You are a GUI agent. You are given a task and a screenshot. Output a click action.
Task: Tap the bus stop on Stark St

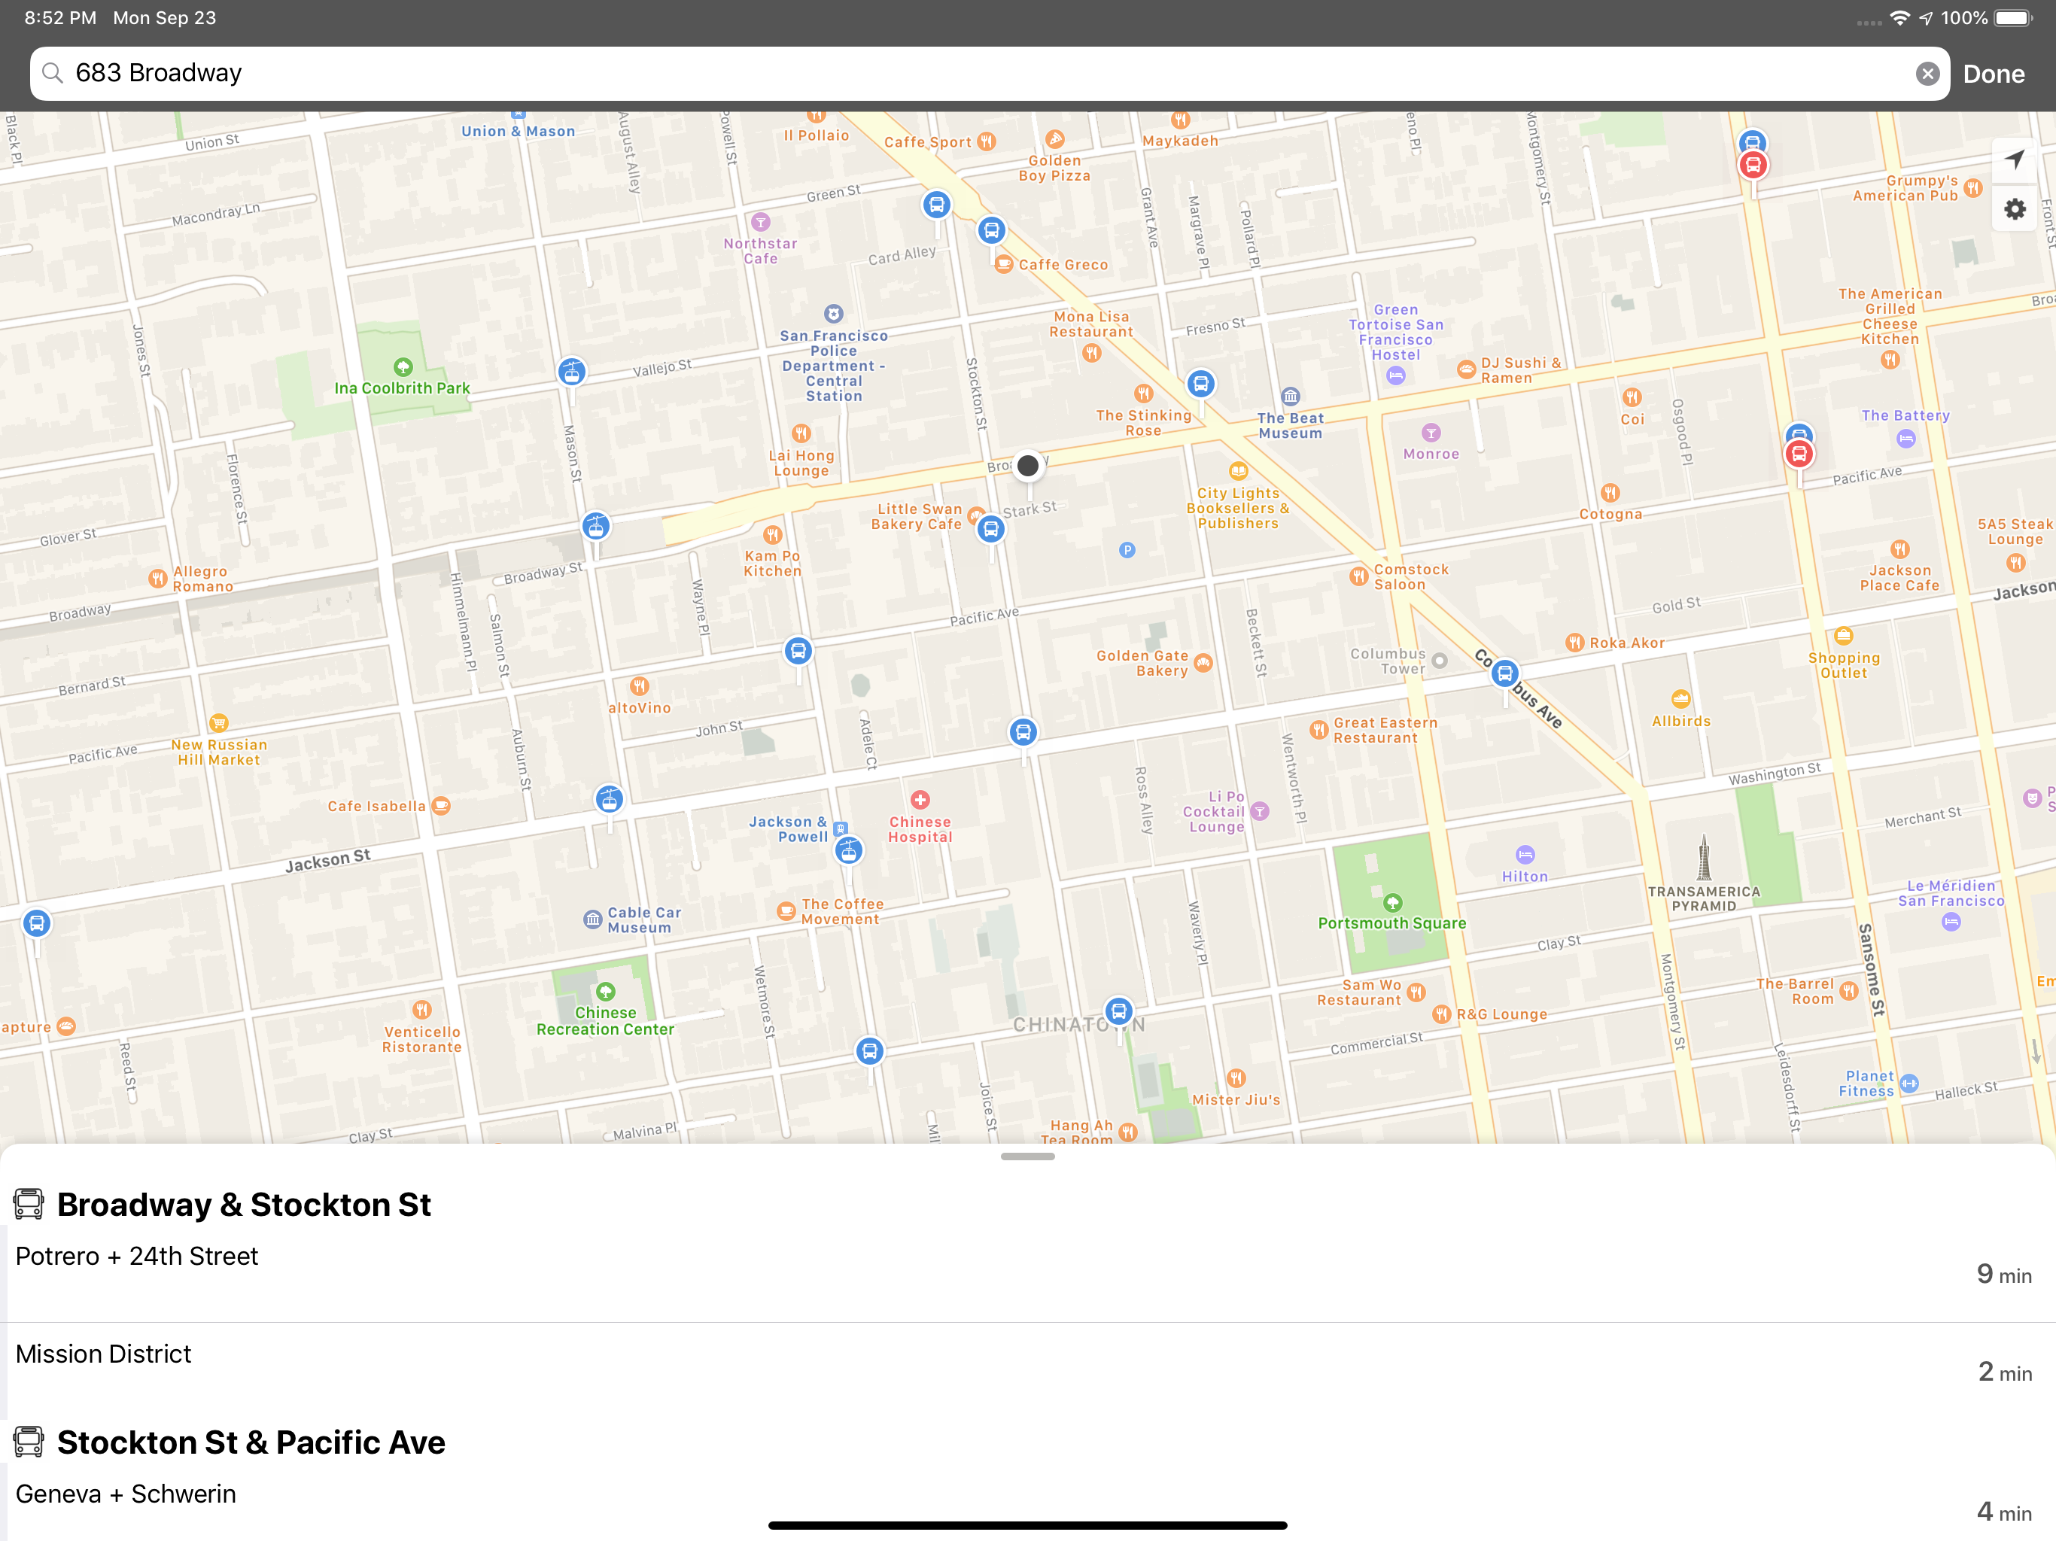(991, 530)
